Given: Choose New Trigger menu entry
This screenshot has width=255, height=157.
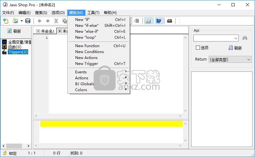Looking at the screenshot, I should click(x=99, y=64).
